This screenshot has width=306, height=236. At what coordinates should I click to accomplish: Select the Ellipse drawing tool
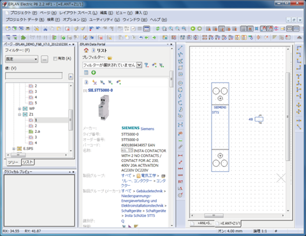tap(180, 116)
